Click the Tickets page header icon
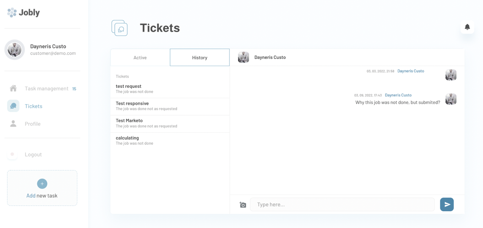This screenshot has width=483, height=228. click(x=120, y=28)
